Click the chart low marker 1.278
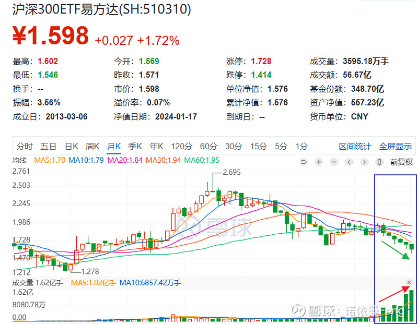Image resolution: width=418 pixels, height=324 pixels. (90, 271)
